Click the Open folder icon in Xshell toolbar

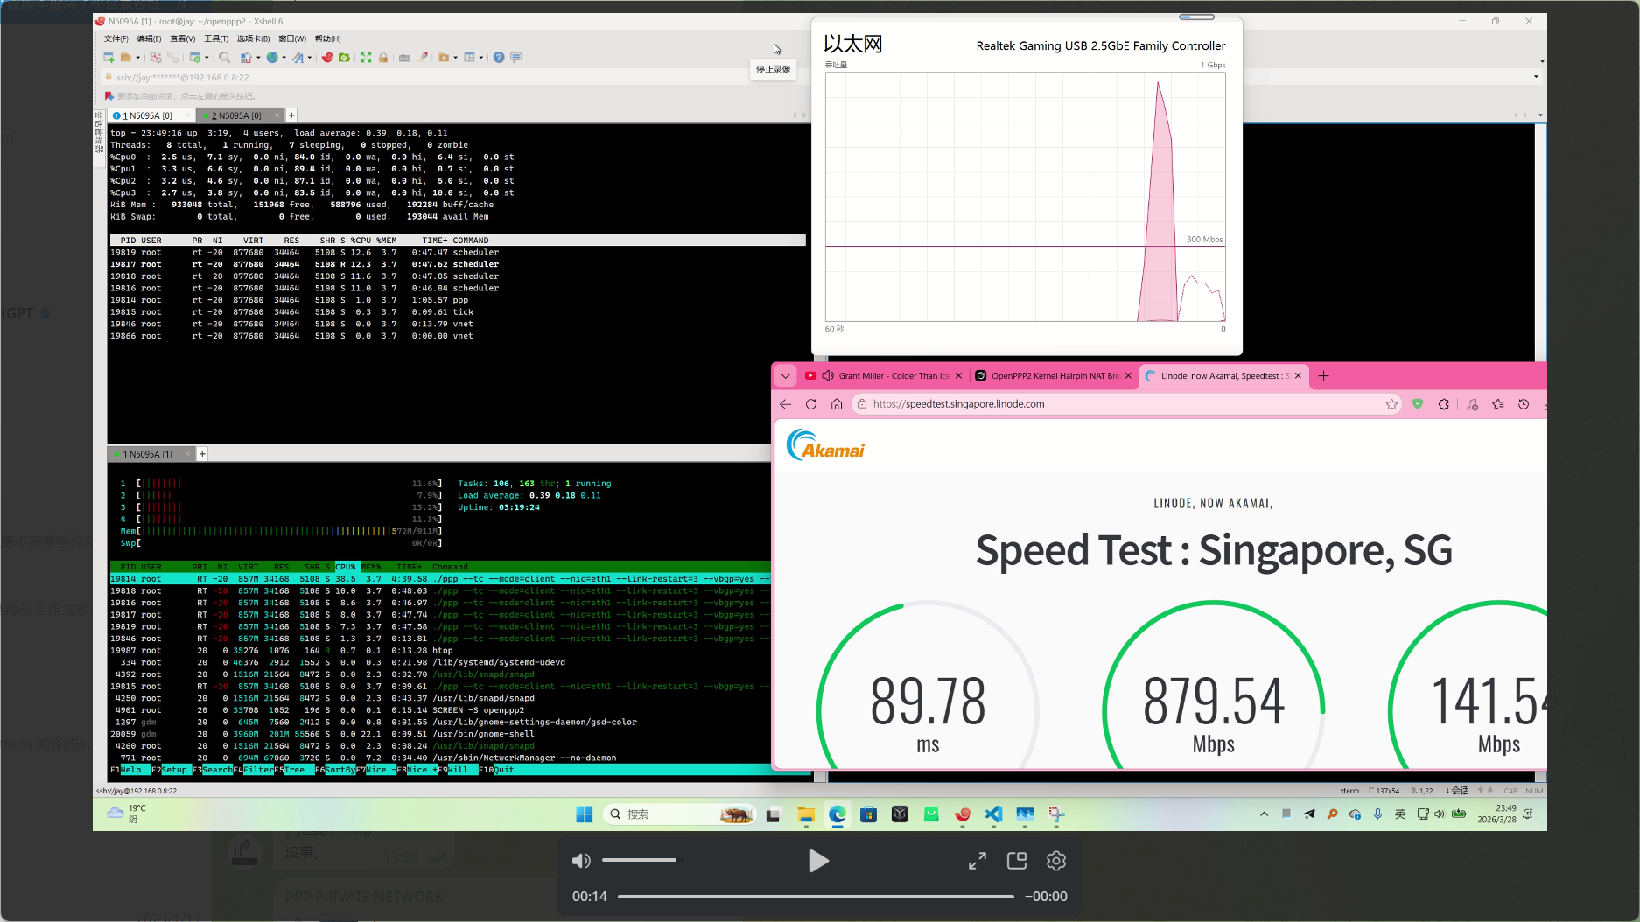(x=126, y=58)
